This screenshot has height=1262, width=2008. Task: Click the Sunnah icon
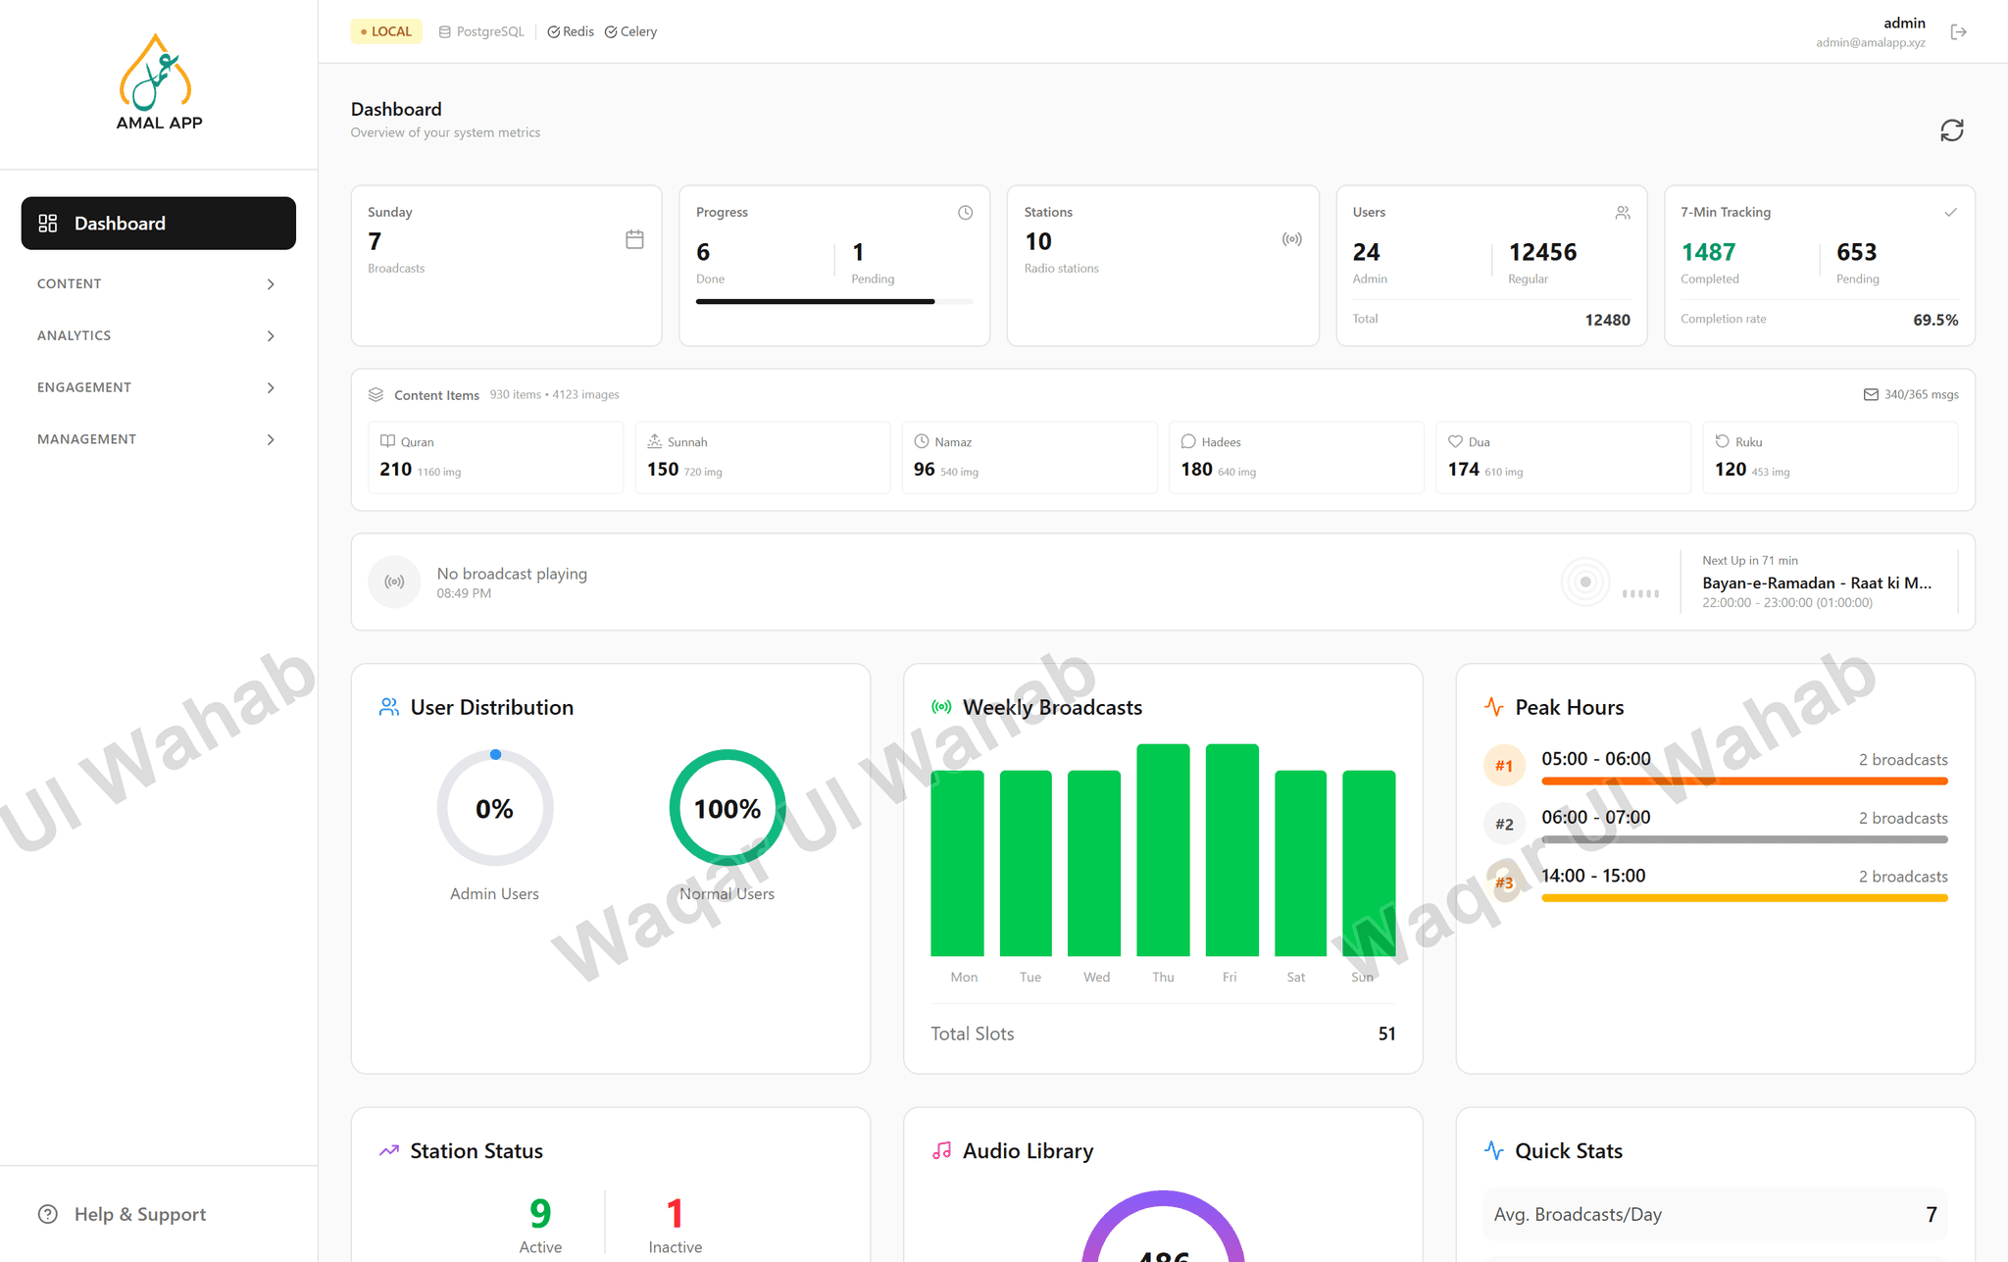pyautogui.click(x=654, y=441)
